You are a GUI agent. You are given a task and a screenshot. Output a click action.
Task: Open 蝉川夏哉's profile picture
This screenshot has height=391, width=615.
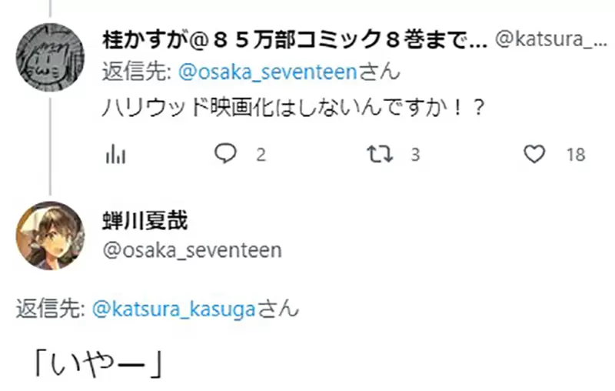pos(51,236)
